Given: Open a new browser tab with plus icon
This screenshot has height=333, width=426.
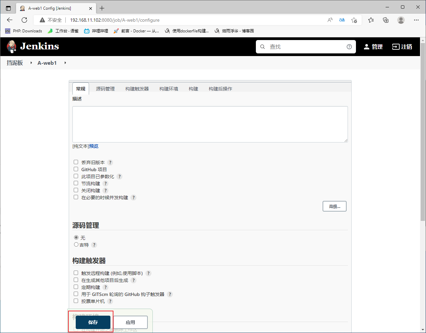Looking at the screenshot, I should coord(102,8).
